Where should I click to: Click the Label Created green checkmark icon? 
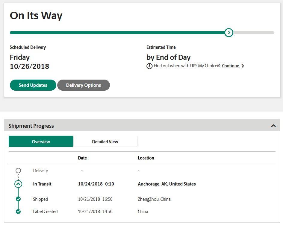coord(18,212)
